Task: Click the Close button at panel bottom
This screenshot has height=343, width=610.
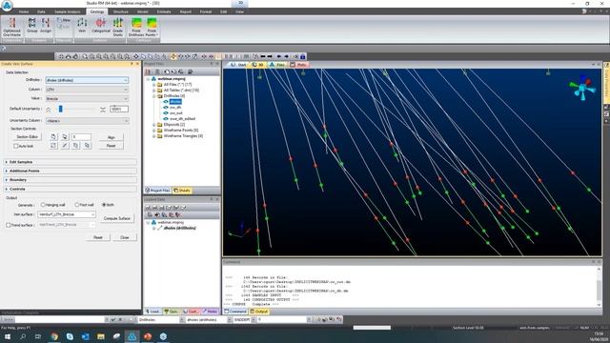Action: (x=125, y=237)
